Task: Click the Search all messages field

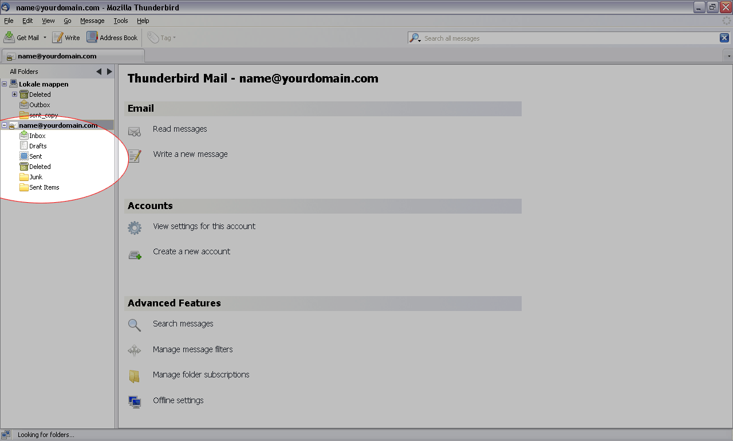Action: pyautogui.click(x=567, y=38)
